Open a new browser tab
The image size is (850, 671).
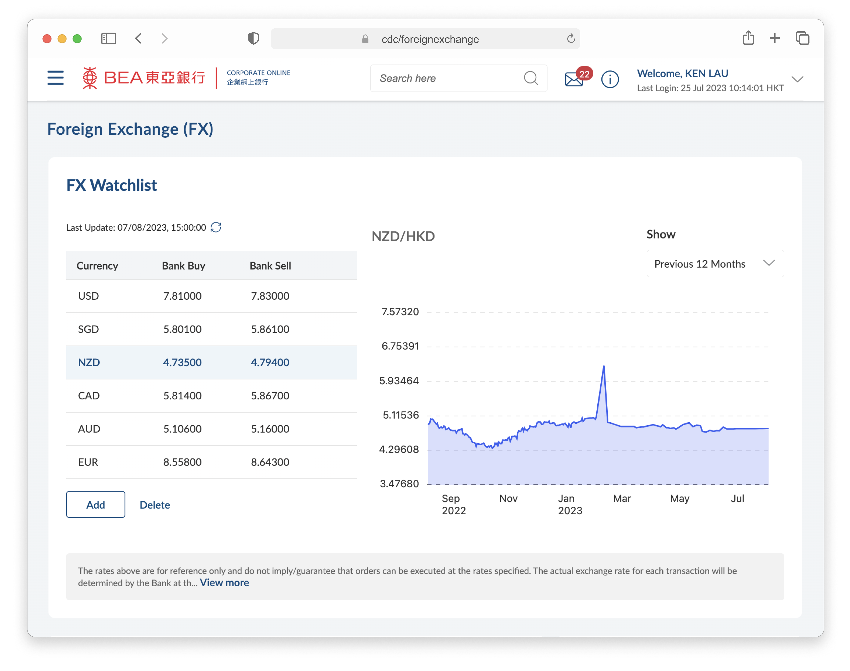point(774,38)
